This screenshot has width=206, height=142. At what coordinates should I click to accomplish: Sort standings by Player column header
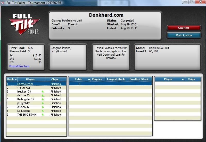pos(31,79)
